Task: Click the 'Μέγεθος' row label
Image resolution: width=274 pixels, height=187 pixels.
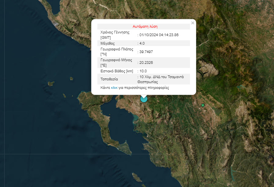Action: pyautogui.click(x=108, y=43)
